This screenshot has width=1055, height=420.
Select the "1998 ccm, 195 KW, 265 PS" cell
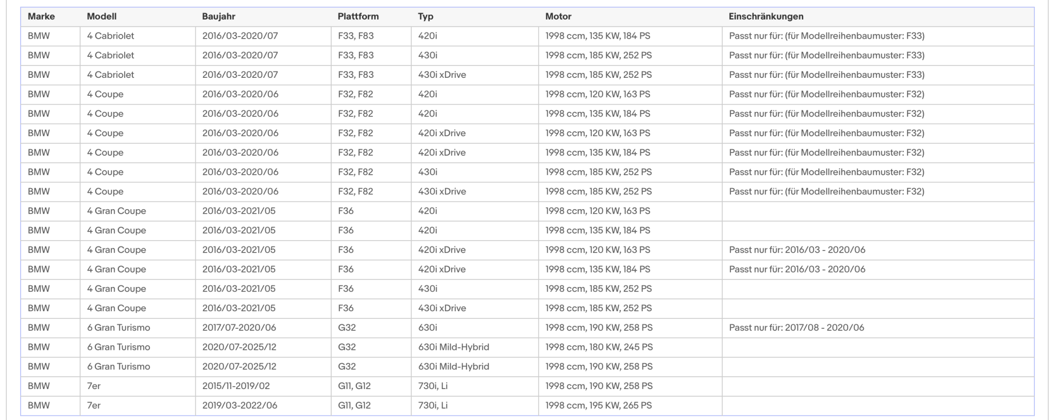[599, 406]
